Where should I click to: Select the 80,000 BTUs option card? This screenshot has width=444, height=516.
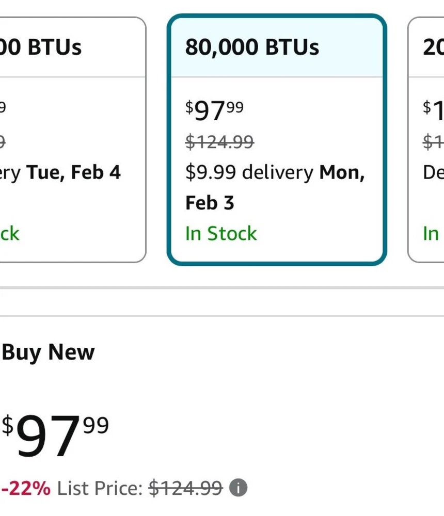point(277,139)
